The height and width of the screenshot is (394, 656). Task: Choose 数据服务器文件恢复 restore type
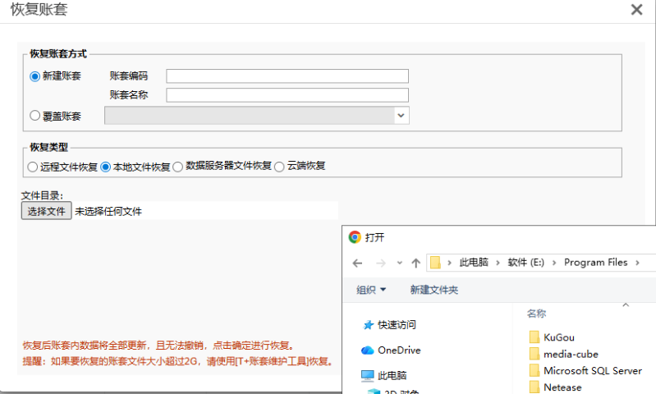(178, 167)
